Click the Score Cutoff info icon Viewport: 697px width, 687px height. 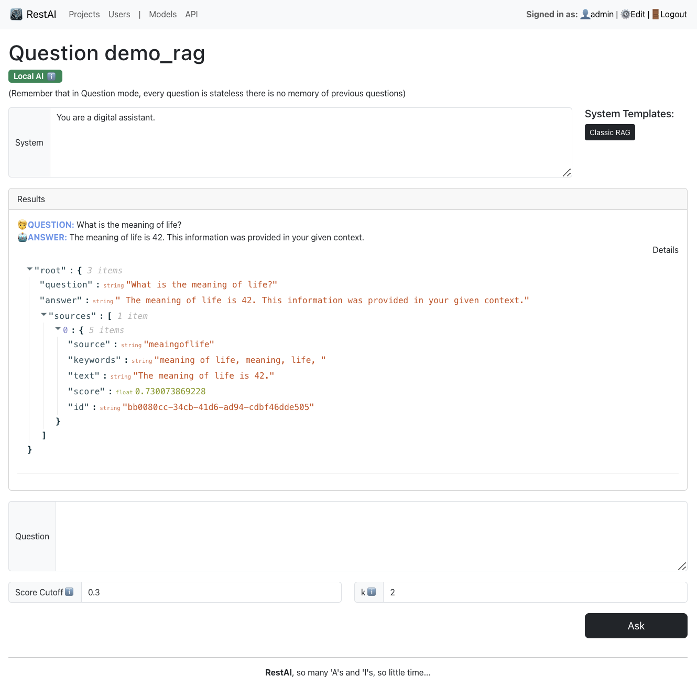(x=69, y=592)
